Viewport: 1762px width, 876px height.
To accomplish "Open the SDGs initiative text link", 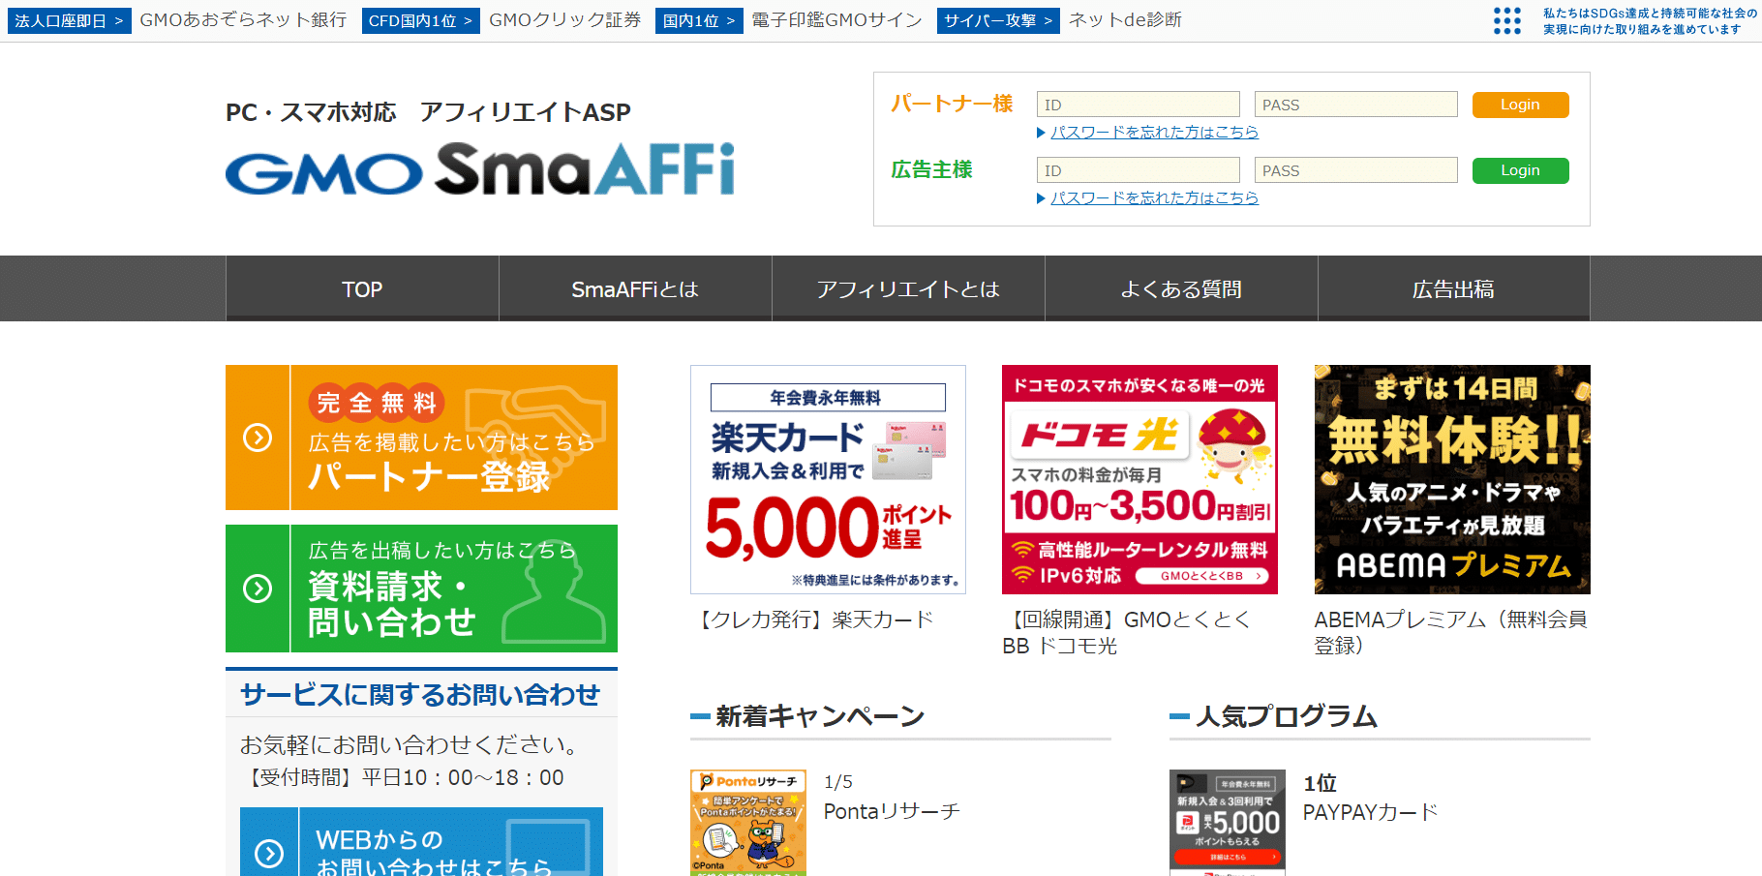I will [x=1650, y=21].
